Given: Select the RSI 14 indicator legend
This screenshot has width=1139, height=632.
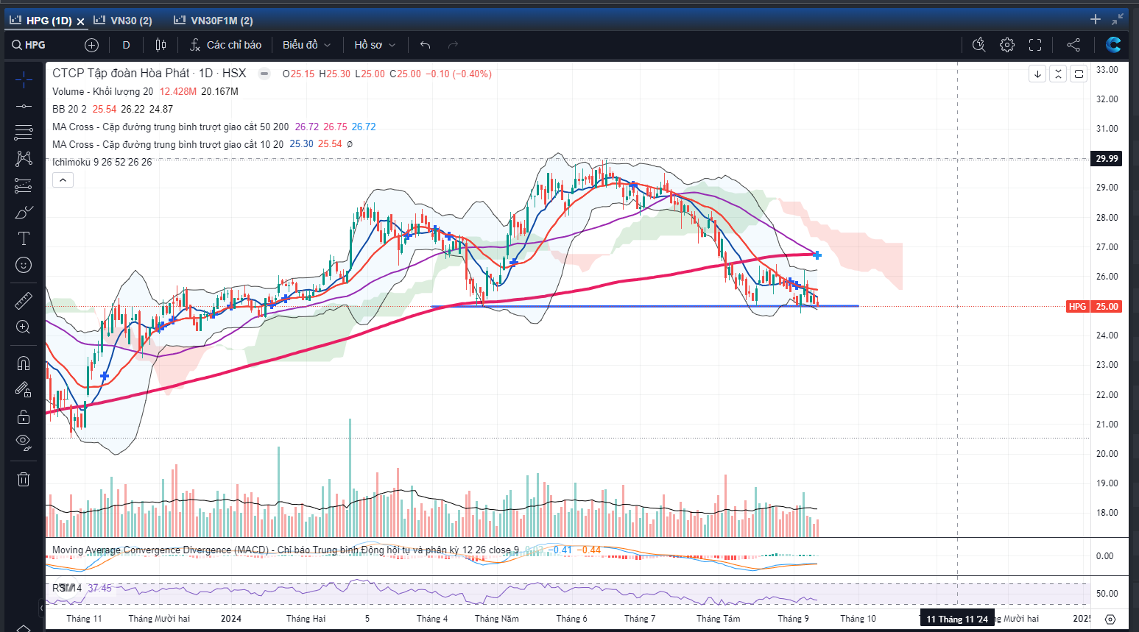Looking at the screenshot, I should (x=67, y=588).
